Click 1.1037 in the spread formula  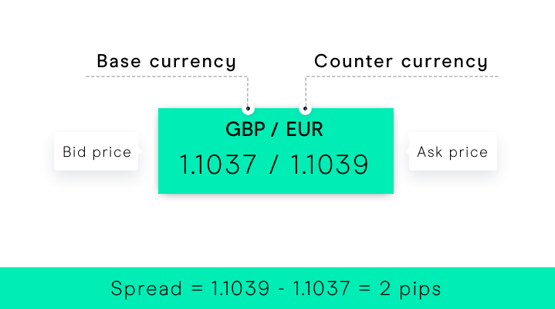click(321, 288)
